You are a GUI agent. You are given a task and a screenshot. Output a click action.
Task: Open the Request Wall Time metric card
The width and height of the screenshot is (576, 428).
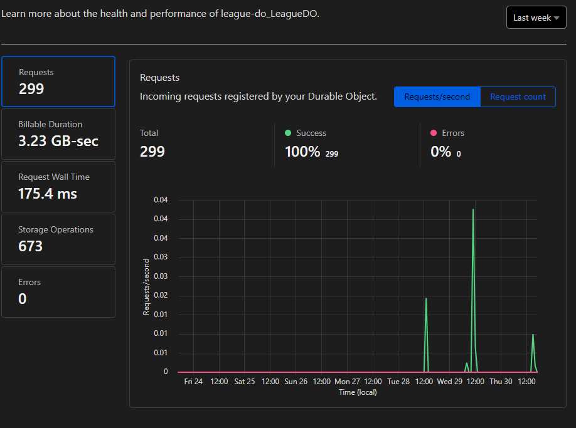click(x=58, y=186)
